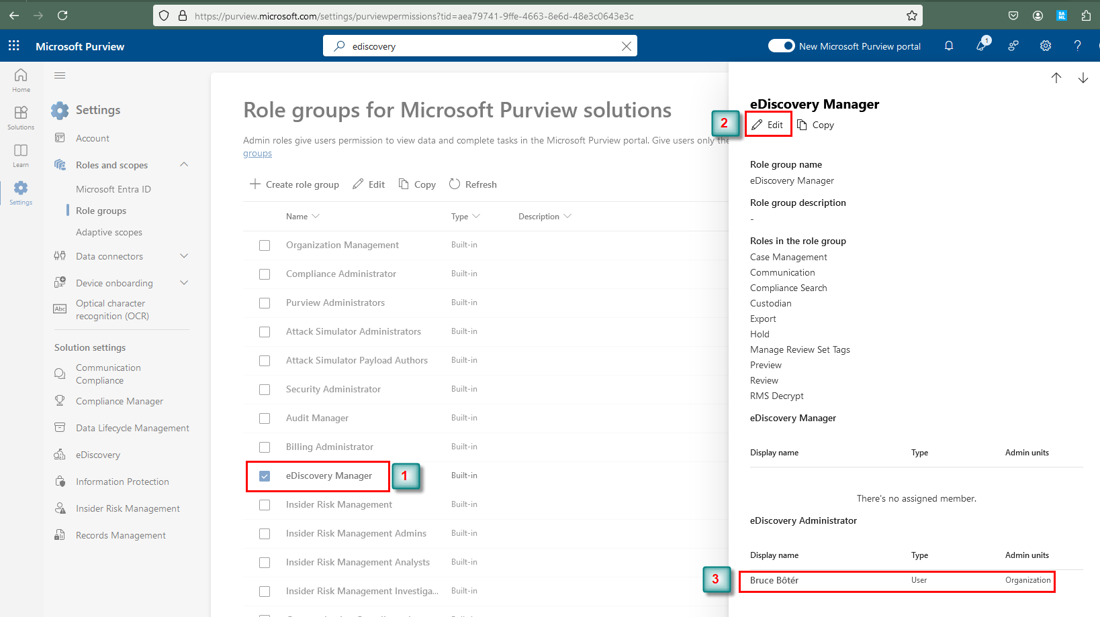Open Microsoft Entra ID page
The image size is (1100, 617).
(113, 189)
